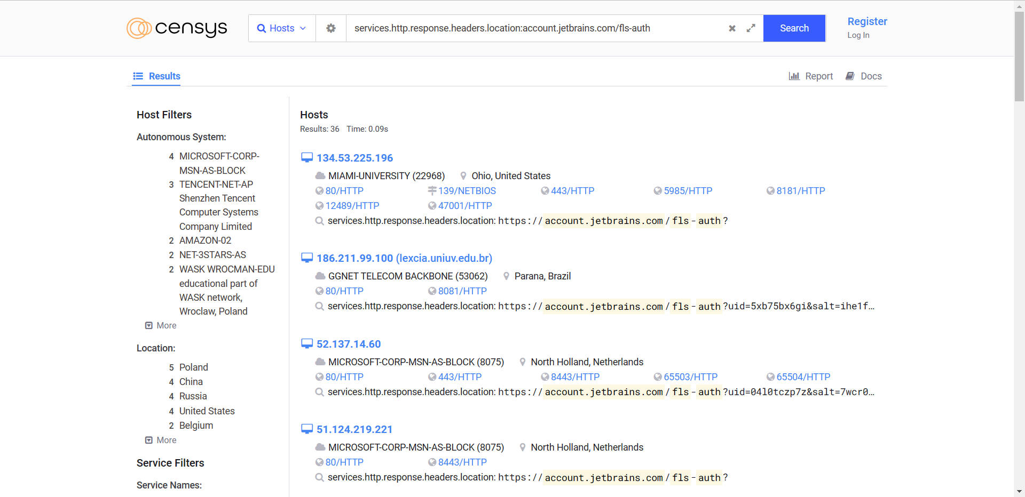1025x497 pixels.
Task: Click scrollbar down arrow at page bottom
Action: 1019,492
